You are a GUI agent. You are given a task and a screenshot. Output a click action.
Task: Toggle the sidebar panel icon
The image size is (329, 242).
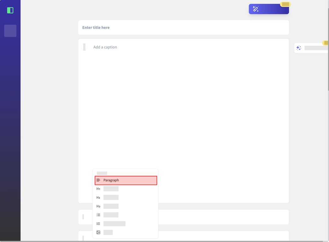(x=10, y=10)
